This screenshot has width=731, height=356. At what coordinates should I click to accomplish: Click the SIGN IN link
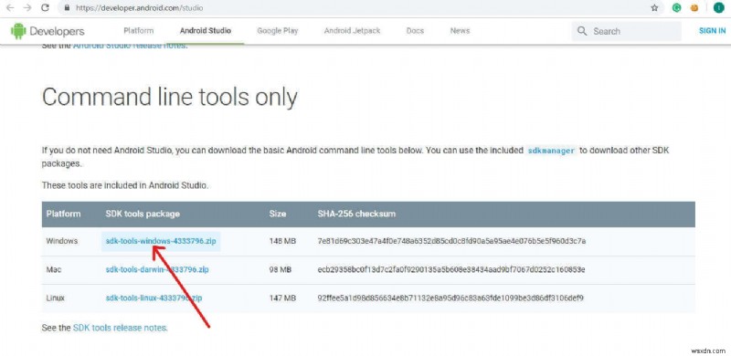click(712, 31)
